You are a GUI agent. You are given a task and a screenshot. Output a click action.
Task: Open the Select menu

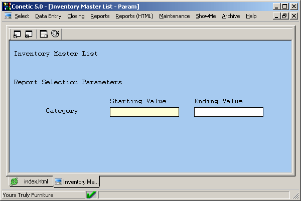[22, 16]
